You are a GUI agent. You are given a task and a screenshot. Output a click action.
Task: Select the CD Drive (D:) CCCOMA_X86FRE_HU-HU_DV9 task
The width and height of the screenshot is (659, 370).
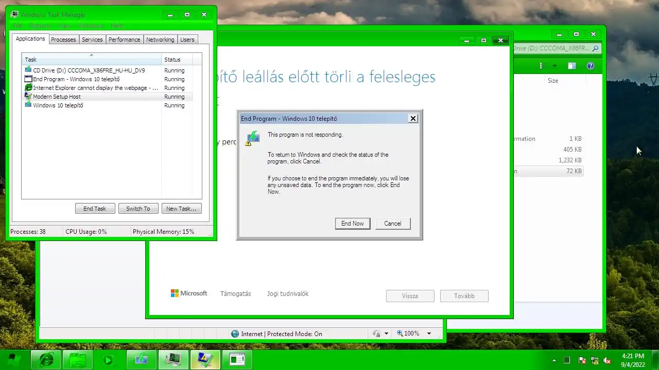107,70
